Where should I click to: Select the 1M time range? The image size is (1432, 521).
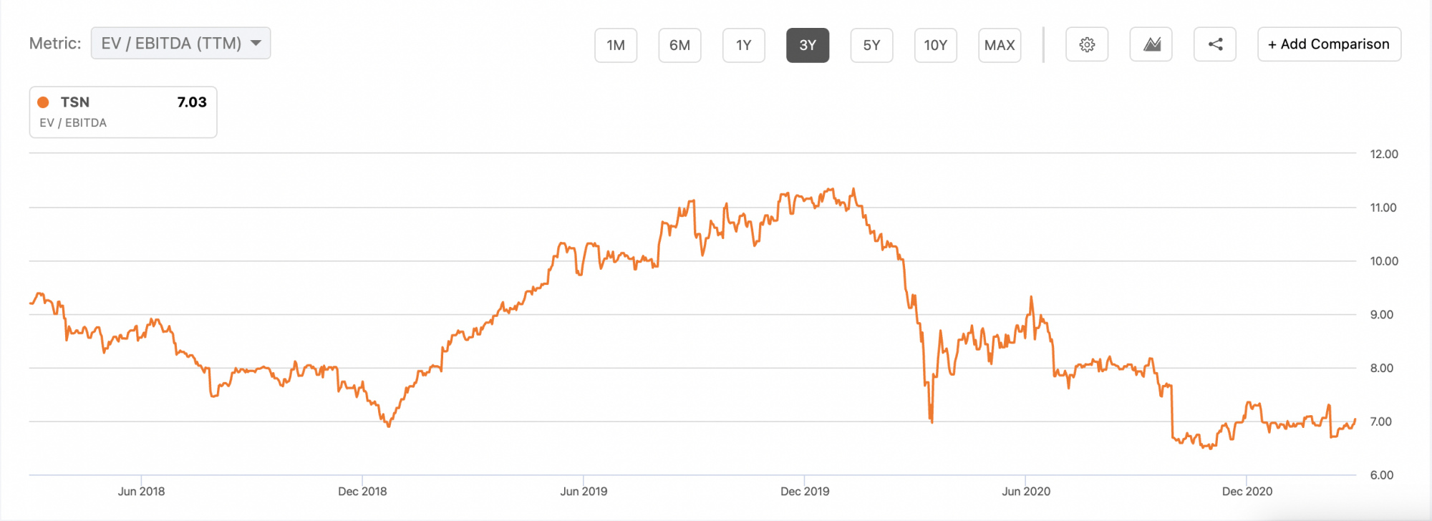[x=616, y=45]
